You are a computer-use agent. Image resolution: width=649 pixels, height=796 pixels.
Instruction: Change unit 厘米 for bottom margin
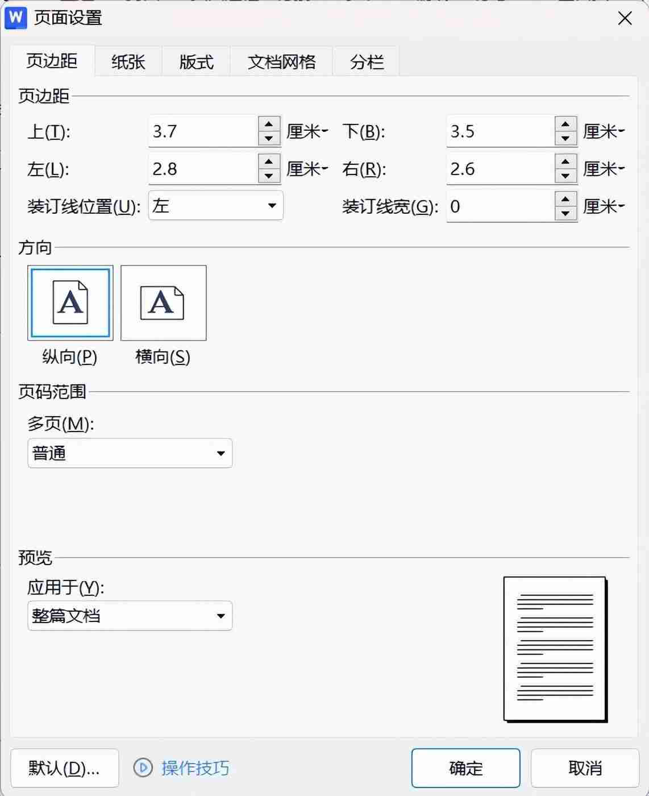[604, 131]
